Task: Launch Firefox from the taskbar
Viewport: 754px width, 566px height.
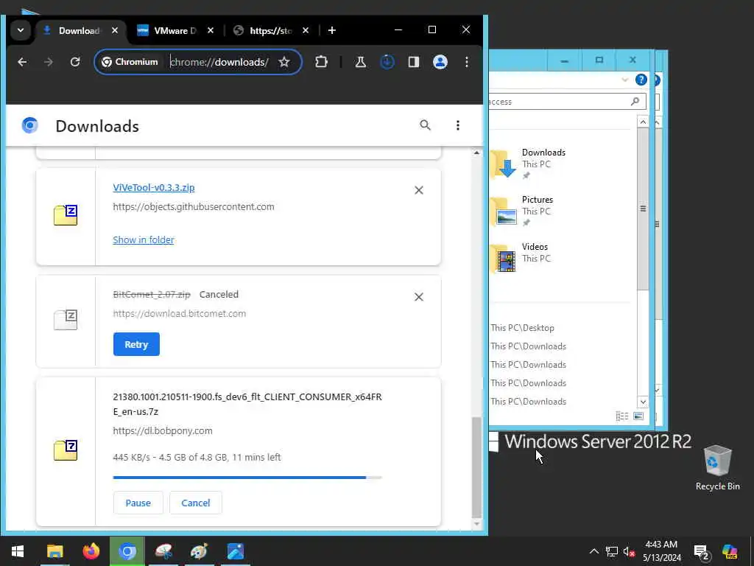Action: [x=91, y=551]
